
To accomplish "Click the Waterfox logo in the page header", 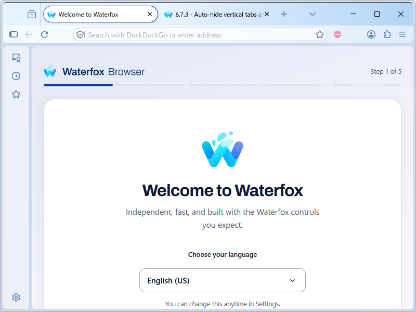I will pyautogui.click(x=50, y=71).
